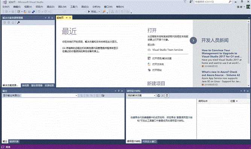
Task: Click 打开网站 link
Action: 157,70
